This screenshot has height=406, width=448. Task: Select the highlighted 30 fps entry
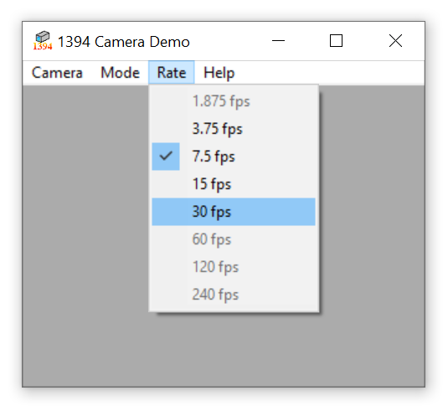coord(234,212)
